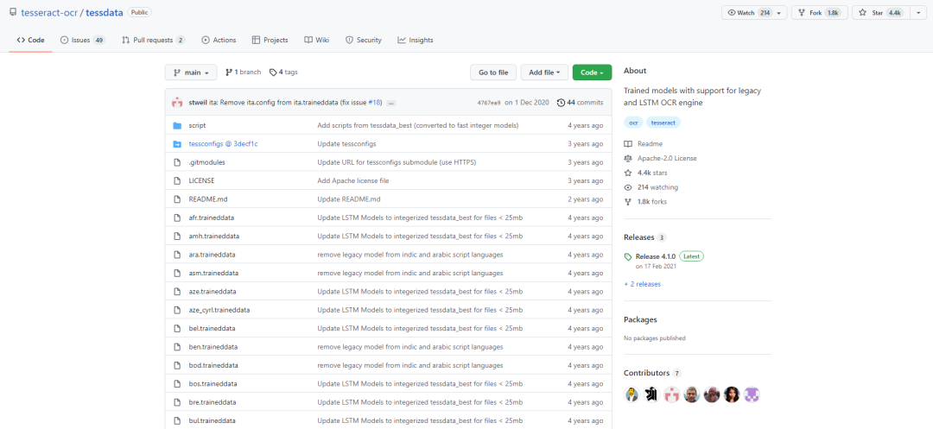Open the Wiki tab
The width and height of the screenshot is (933, 429).
coord(316,40)
